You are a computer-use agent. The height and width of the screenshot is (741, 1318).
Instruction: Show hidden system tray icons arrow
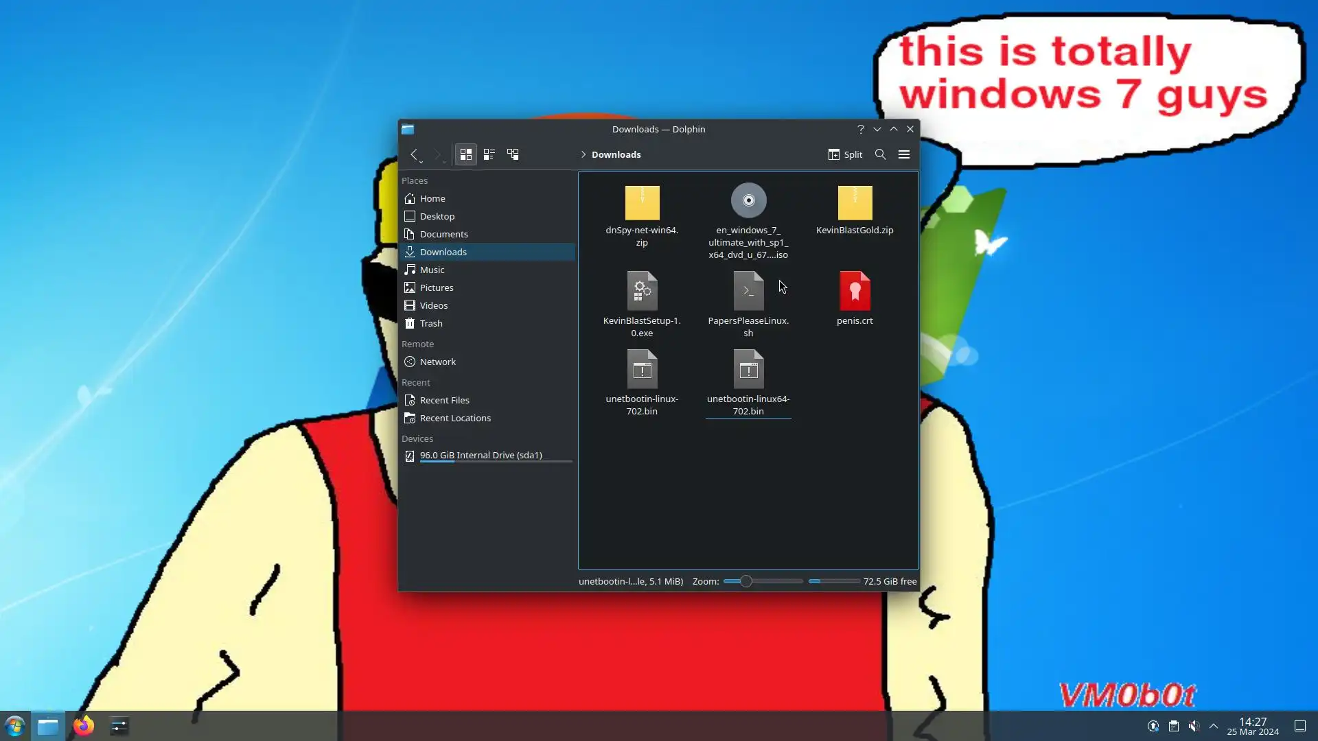point(1214,726)
